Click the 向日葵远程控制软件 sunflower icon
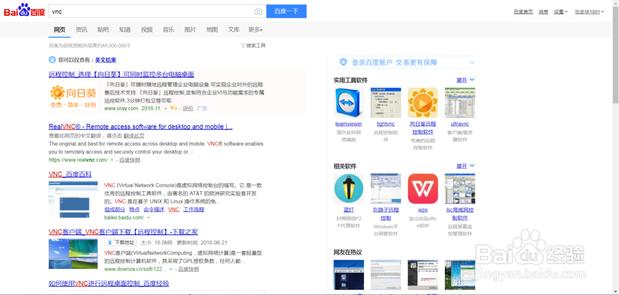This screenshot has height=295, width=619. click(x=423, y=103)
